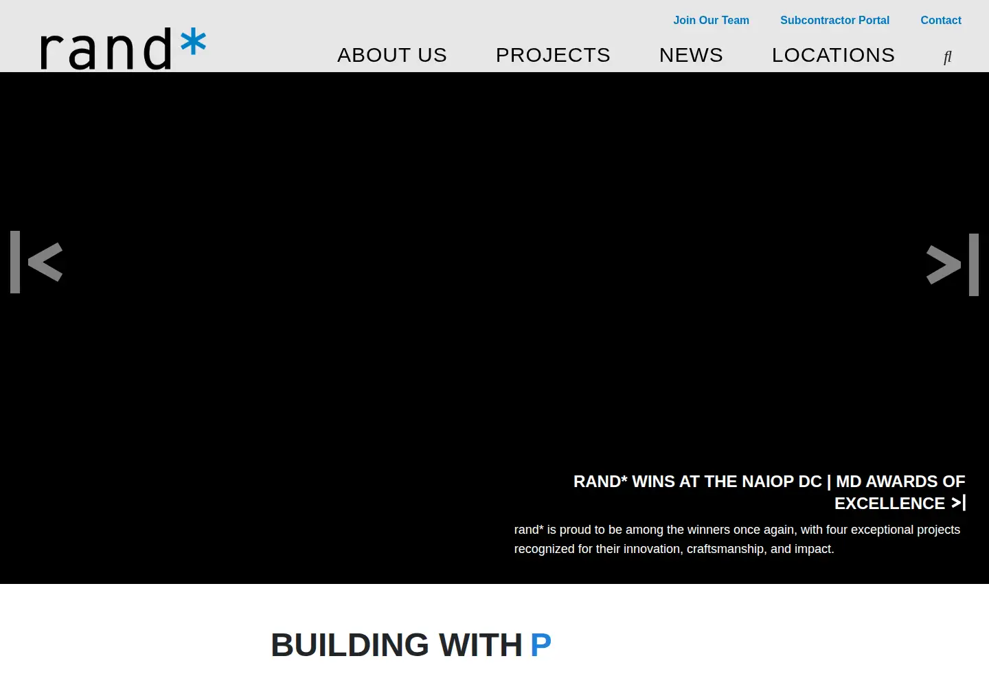This screenshot has width=989, height=687.
Task: Open the PROJECTS menu
Action: (x=553, y=55)
